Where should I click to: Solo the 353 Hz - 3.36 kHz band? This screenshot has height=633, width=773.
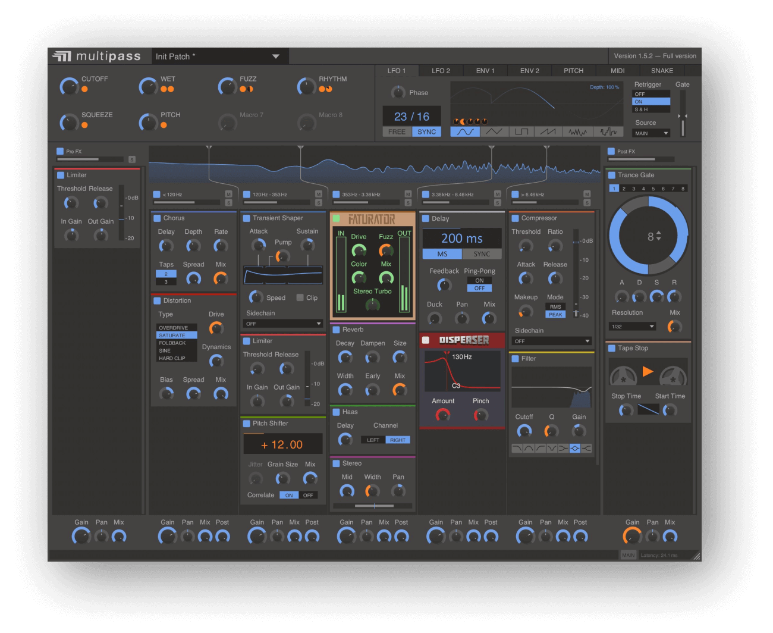coord(408,203)
